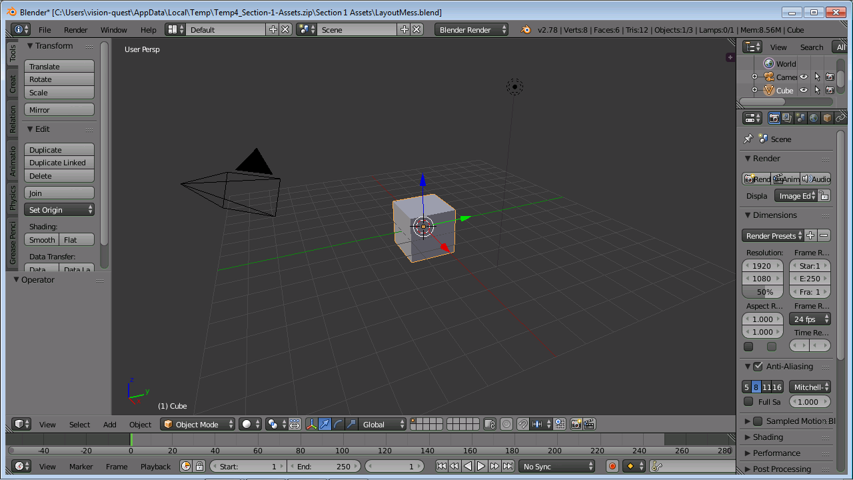Select the Translate manipulator icon
The height and width of the screenshot is (480, 853).
tap(326, 424)
